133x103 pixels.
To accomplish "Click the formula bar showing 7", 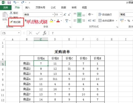I will tap(91, 33).
